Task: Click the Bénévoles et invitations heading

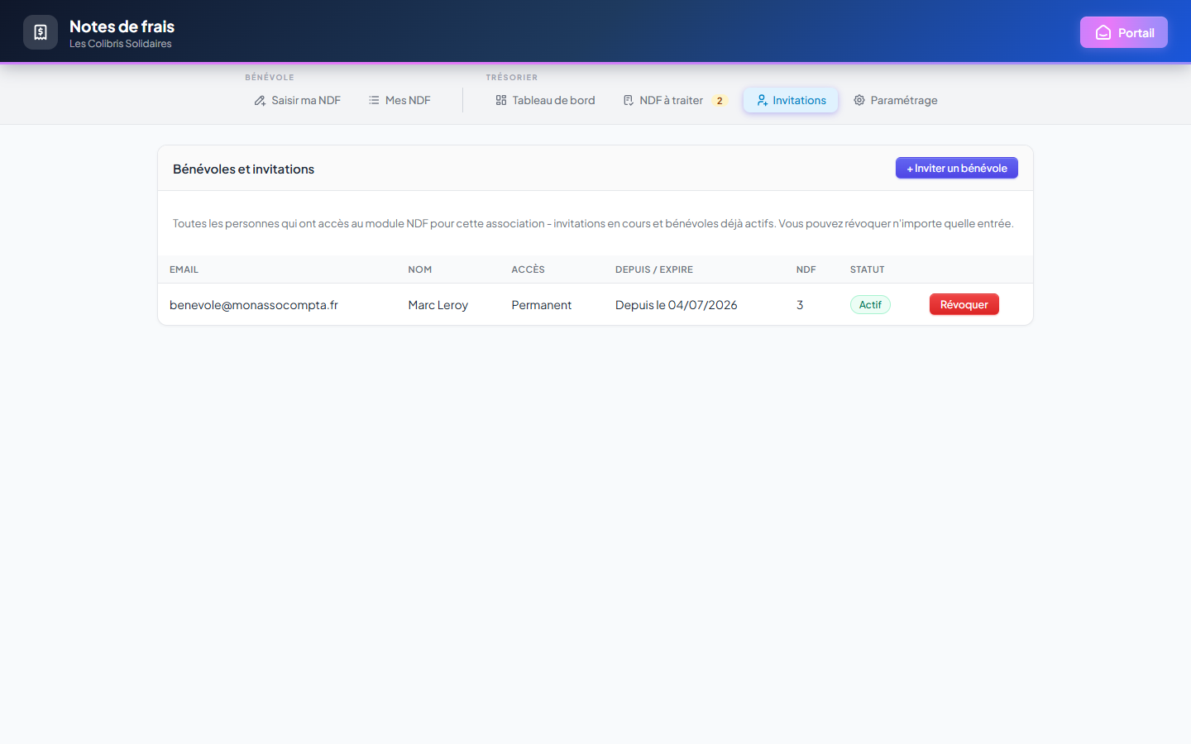Action: pos(243,169)
